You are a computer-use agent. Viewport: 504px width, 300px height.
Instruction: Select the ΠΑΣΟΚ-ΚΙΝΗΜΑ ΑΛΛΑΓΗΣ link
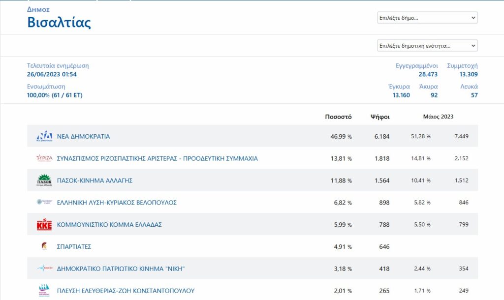(x=94, y=180)
